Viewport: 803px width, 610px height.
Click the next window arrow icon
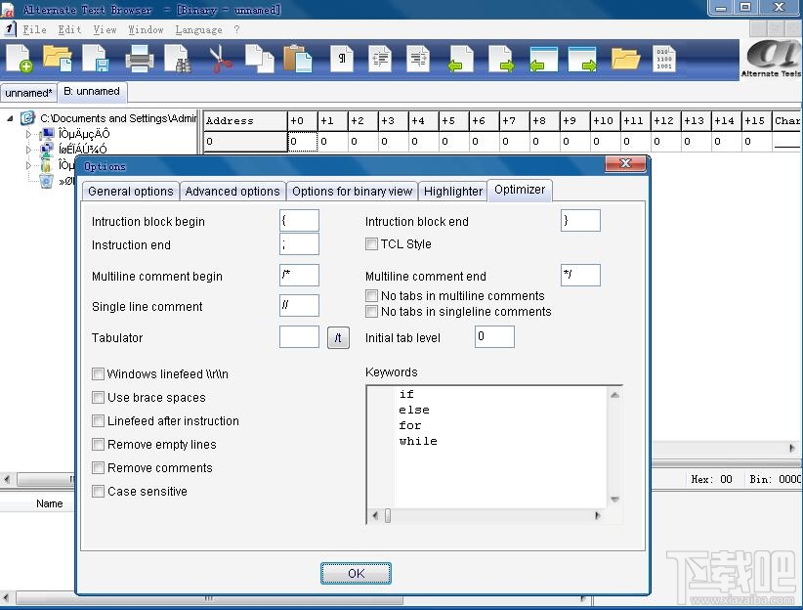click(x=583, y=59)
